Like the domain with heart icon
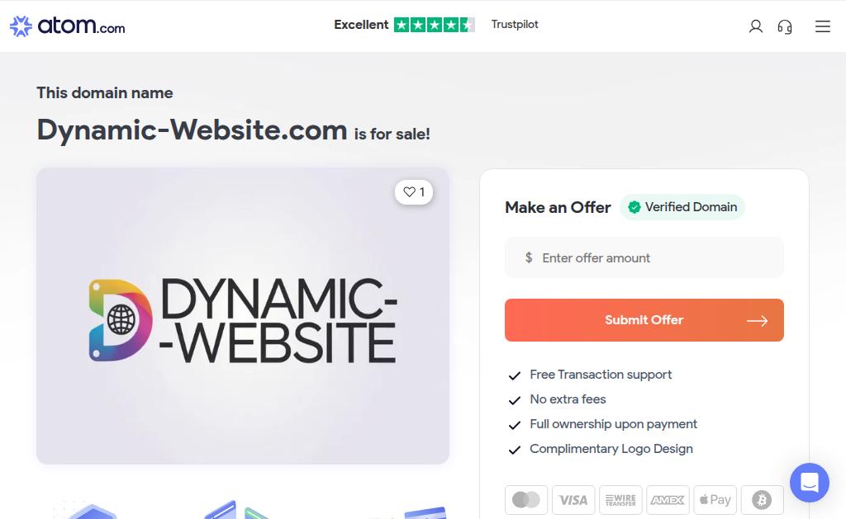The image size is (846, 519). pyautogui.click(x=414, y=192)
